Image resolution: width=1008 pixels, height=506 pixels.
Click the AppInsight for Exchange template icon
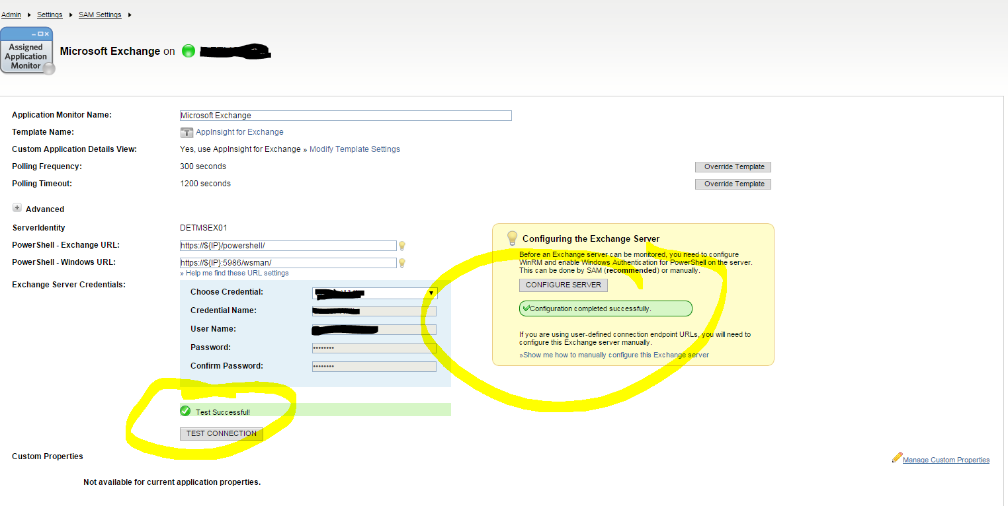(x=187, y=132)
